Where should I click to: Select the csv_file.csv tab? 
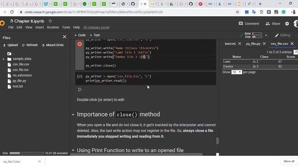click(279, 44)
